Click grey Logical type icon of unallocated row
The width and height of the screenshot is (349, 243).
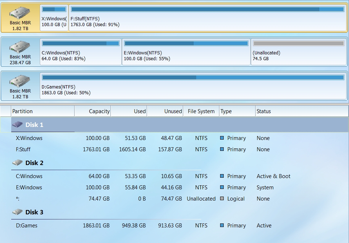click(x=222, y=198)
